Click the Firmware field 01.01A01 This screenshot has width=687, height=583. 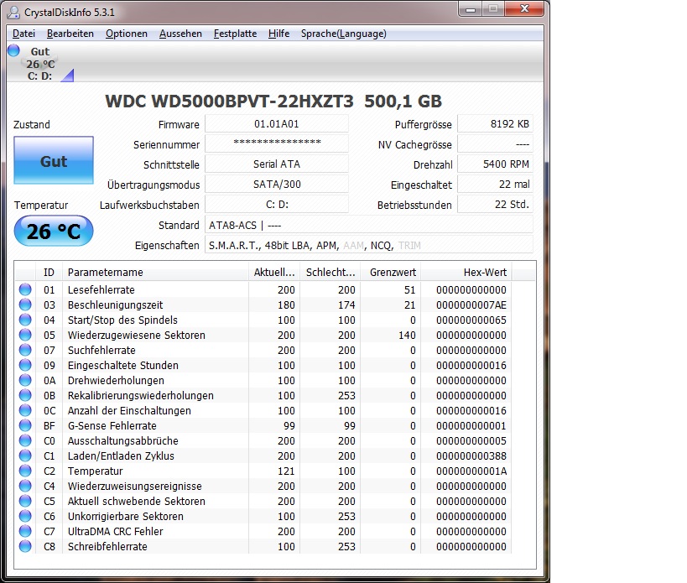pos(277,124)
